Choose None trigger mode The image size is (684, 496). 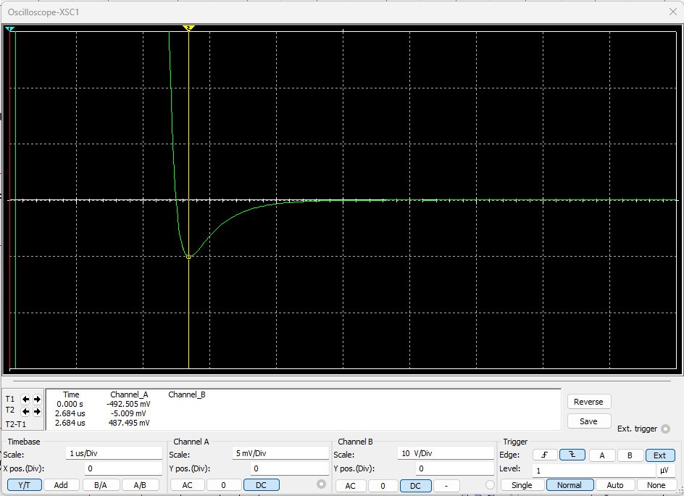(656, 485)
